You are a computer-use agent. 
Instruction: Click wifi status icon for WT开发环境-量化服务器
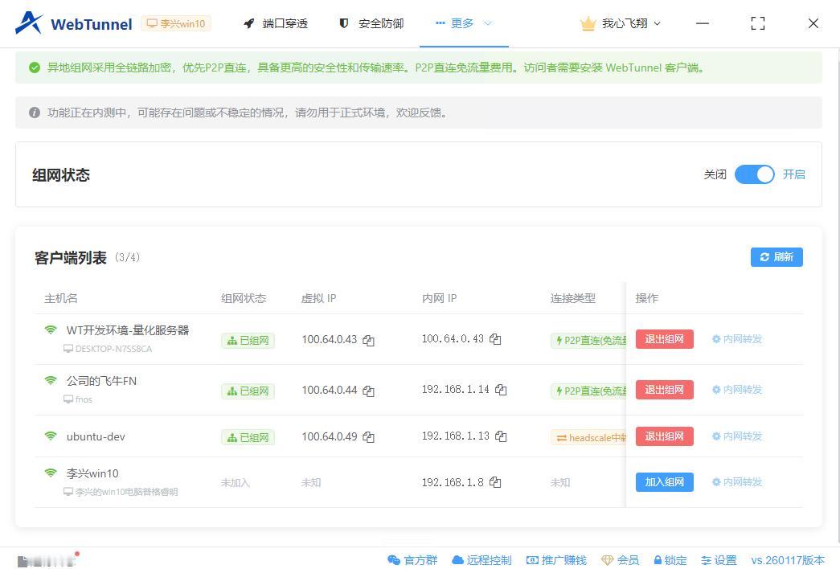[x=51, y=330]
